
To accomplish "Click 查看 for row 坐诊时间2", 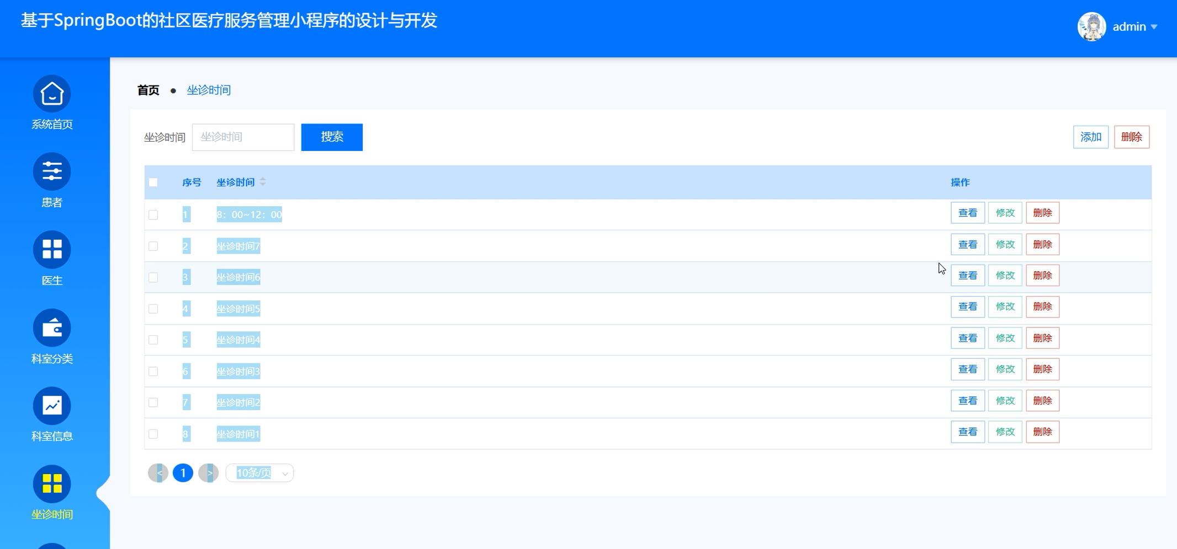I will (x=968, y=401).
